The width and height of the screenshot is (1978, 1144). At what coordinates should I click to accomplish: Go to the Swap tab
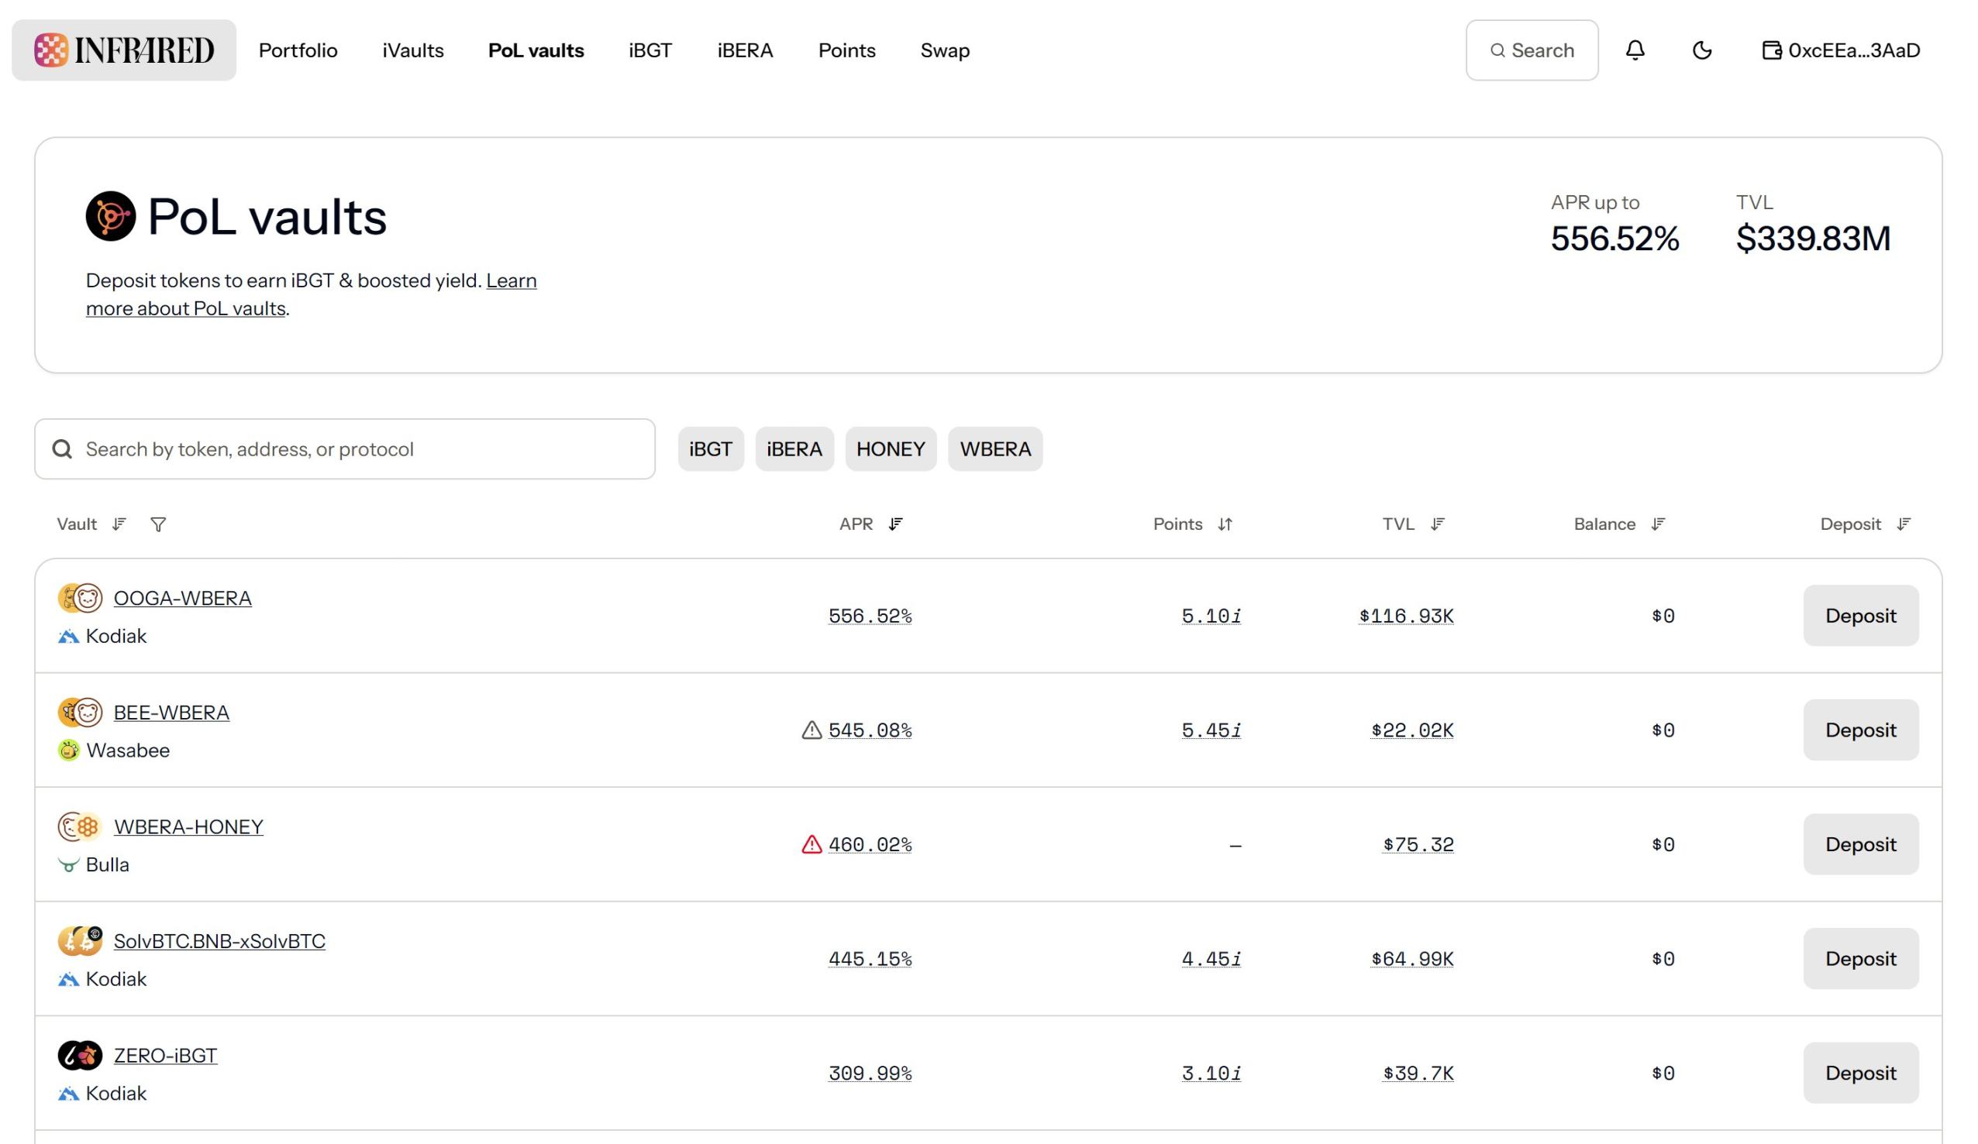pyautogui.click(x=944, y=50)
